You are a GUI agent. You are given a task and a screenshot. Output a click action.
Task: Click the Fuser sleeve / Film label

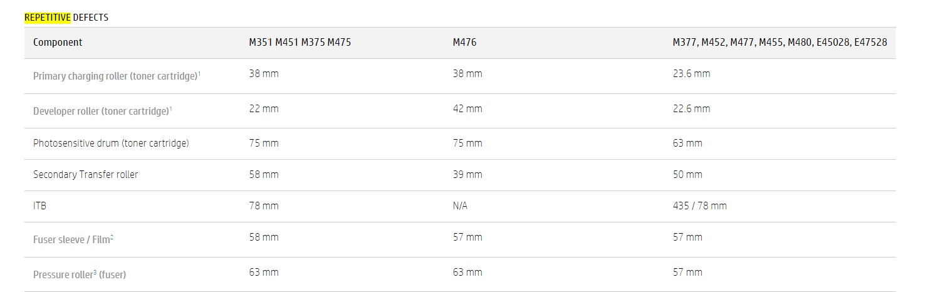tap(73, 239)
